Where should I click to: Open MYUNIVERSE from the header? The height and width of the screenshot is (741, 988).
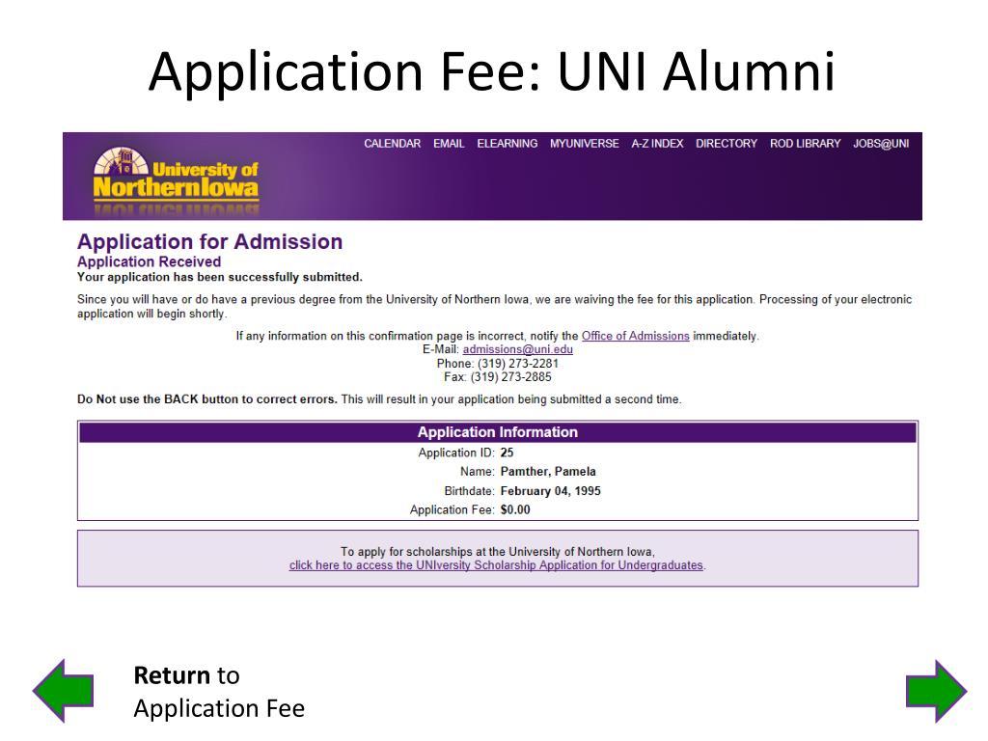584,144
